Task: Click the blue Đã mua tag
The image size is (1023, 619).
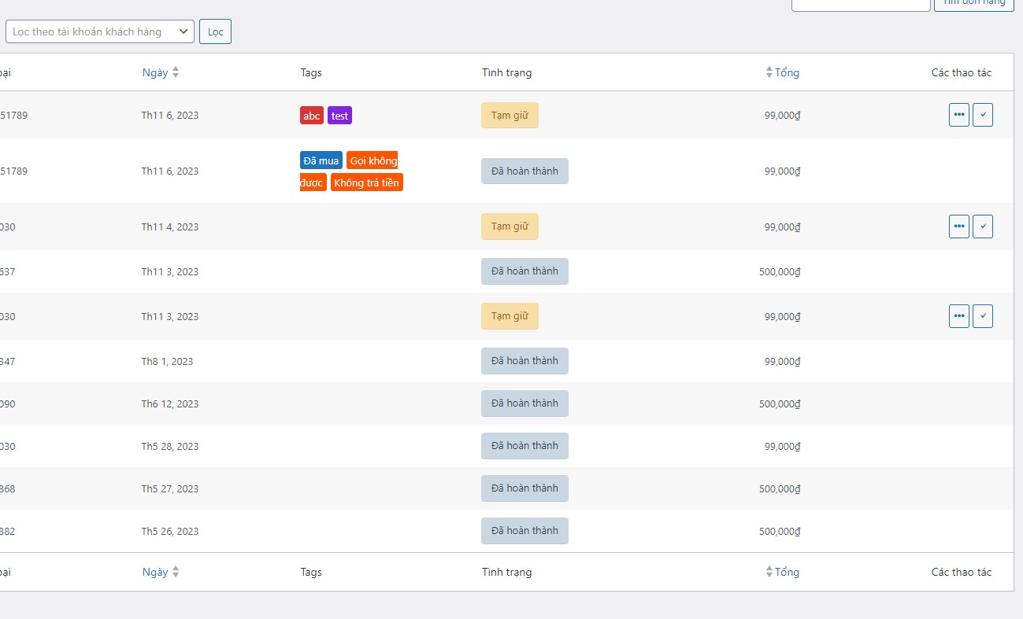Action: (321, 160)
